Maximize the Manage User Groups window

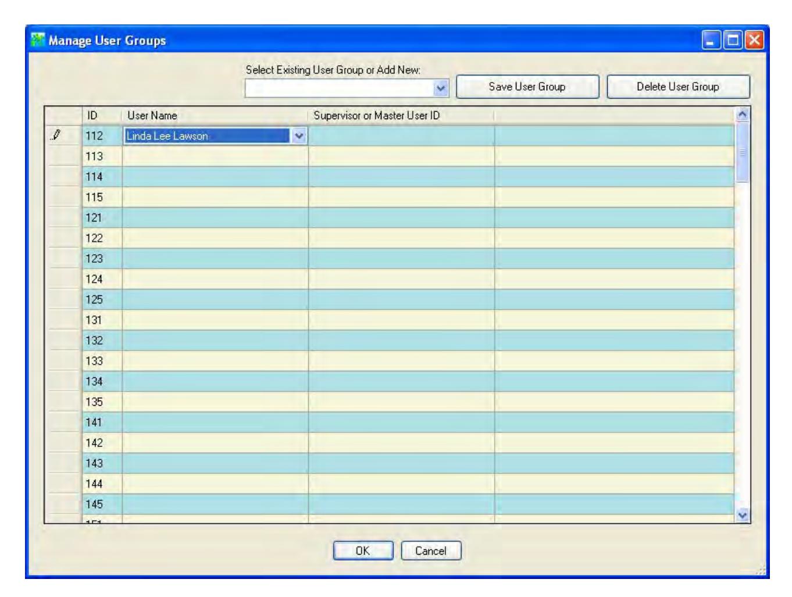pos(733,40)
